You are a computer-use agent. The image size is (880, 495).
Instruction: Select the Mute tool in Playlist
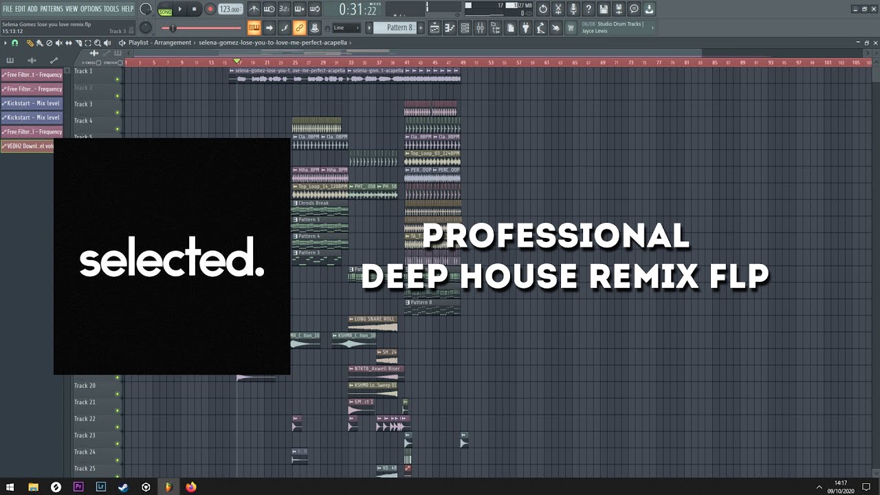coord(59,43)
